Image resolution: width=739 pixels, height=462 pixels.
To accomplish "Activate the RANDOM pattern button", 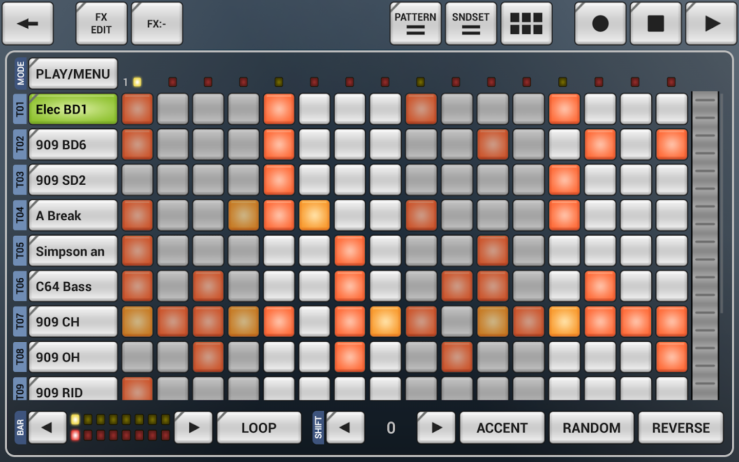I will [x=591, y=427].
